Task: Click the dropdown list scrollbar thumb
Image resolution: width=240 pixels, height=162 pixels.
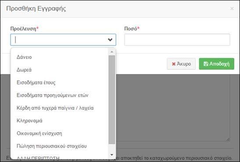Action: [x=112, y=99]
